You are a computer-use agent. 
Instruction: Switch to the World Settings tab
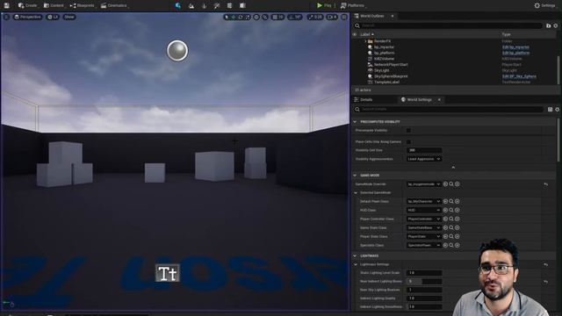tap(419, 99)
